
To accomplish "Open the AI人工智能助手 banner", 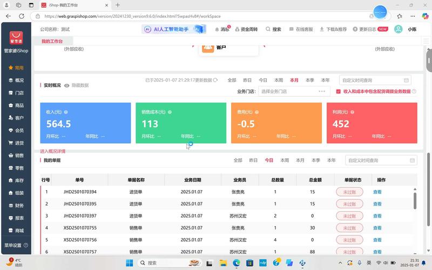I will click(173, 29).
